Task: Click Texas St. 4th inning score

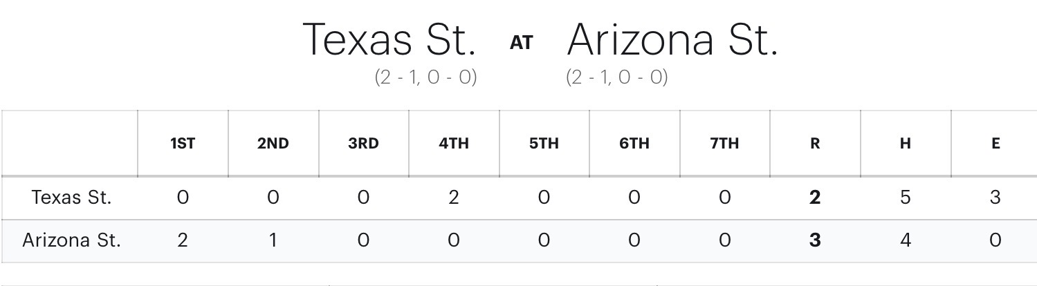Action: tap(454, 198)
